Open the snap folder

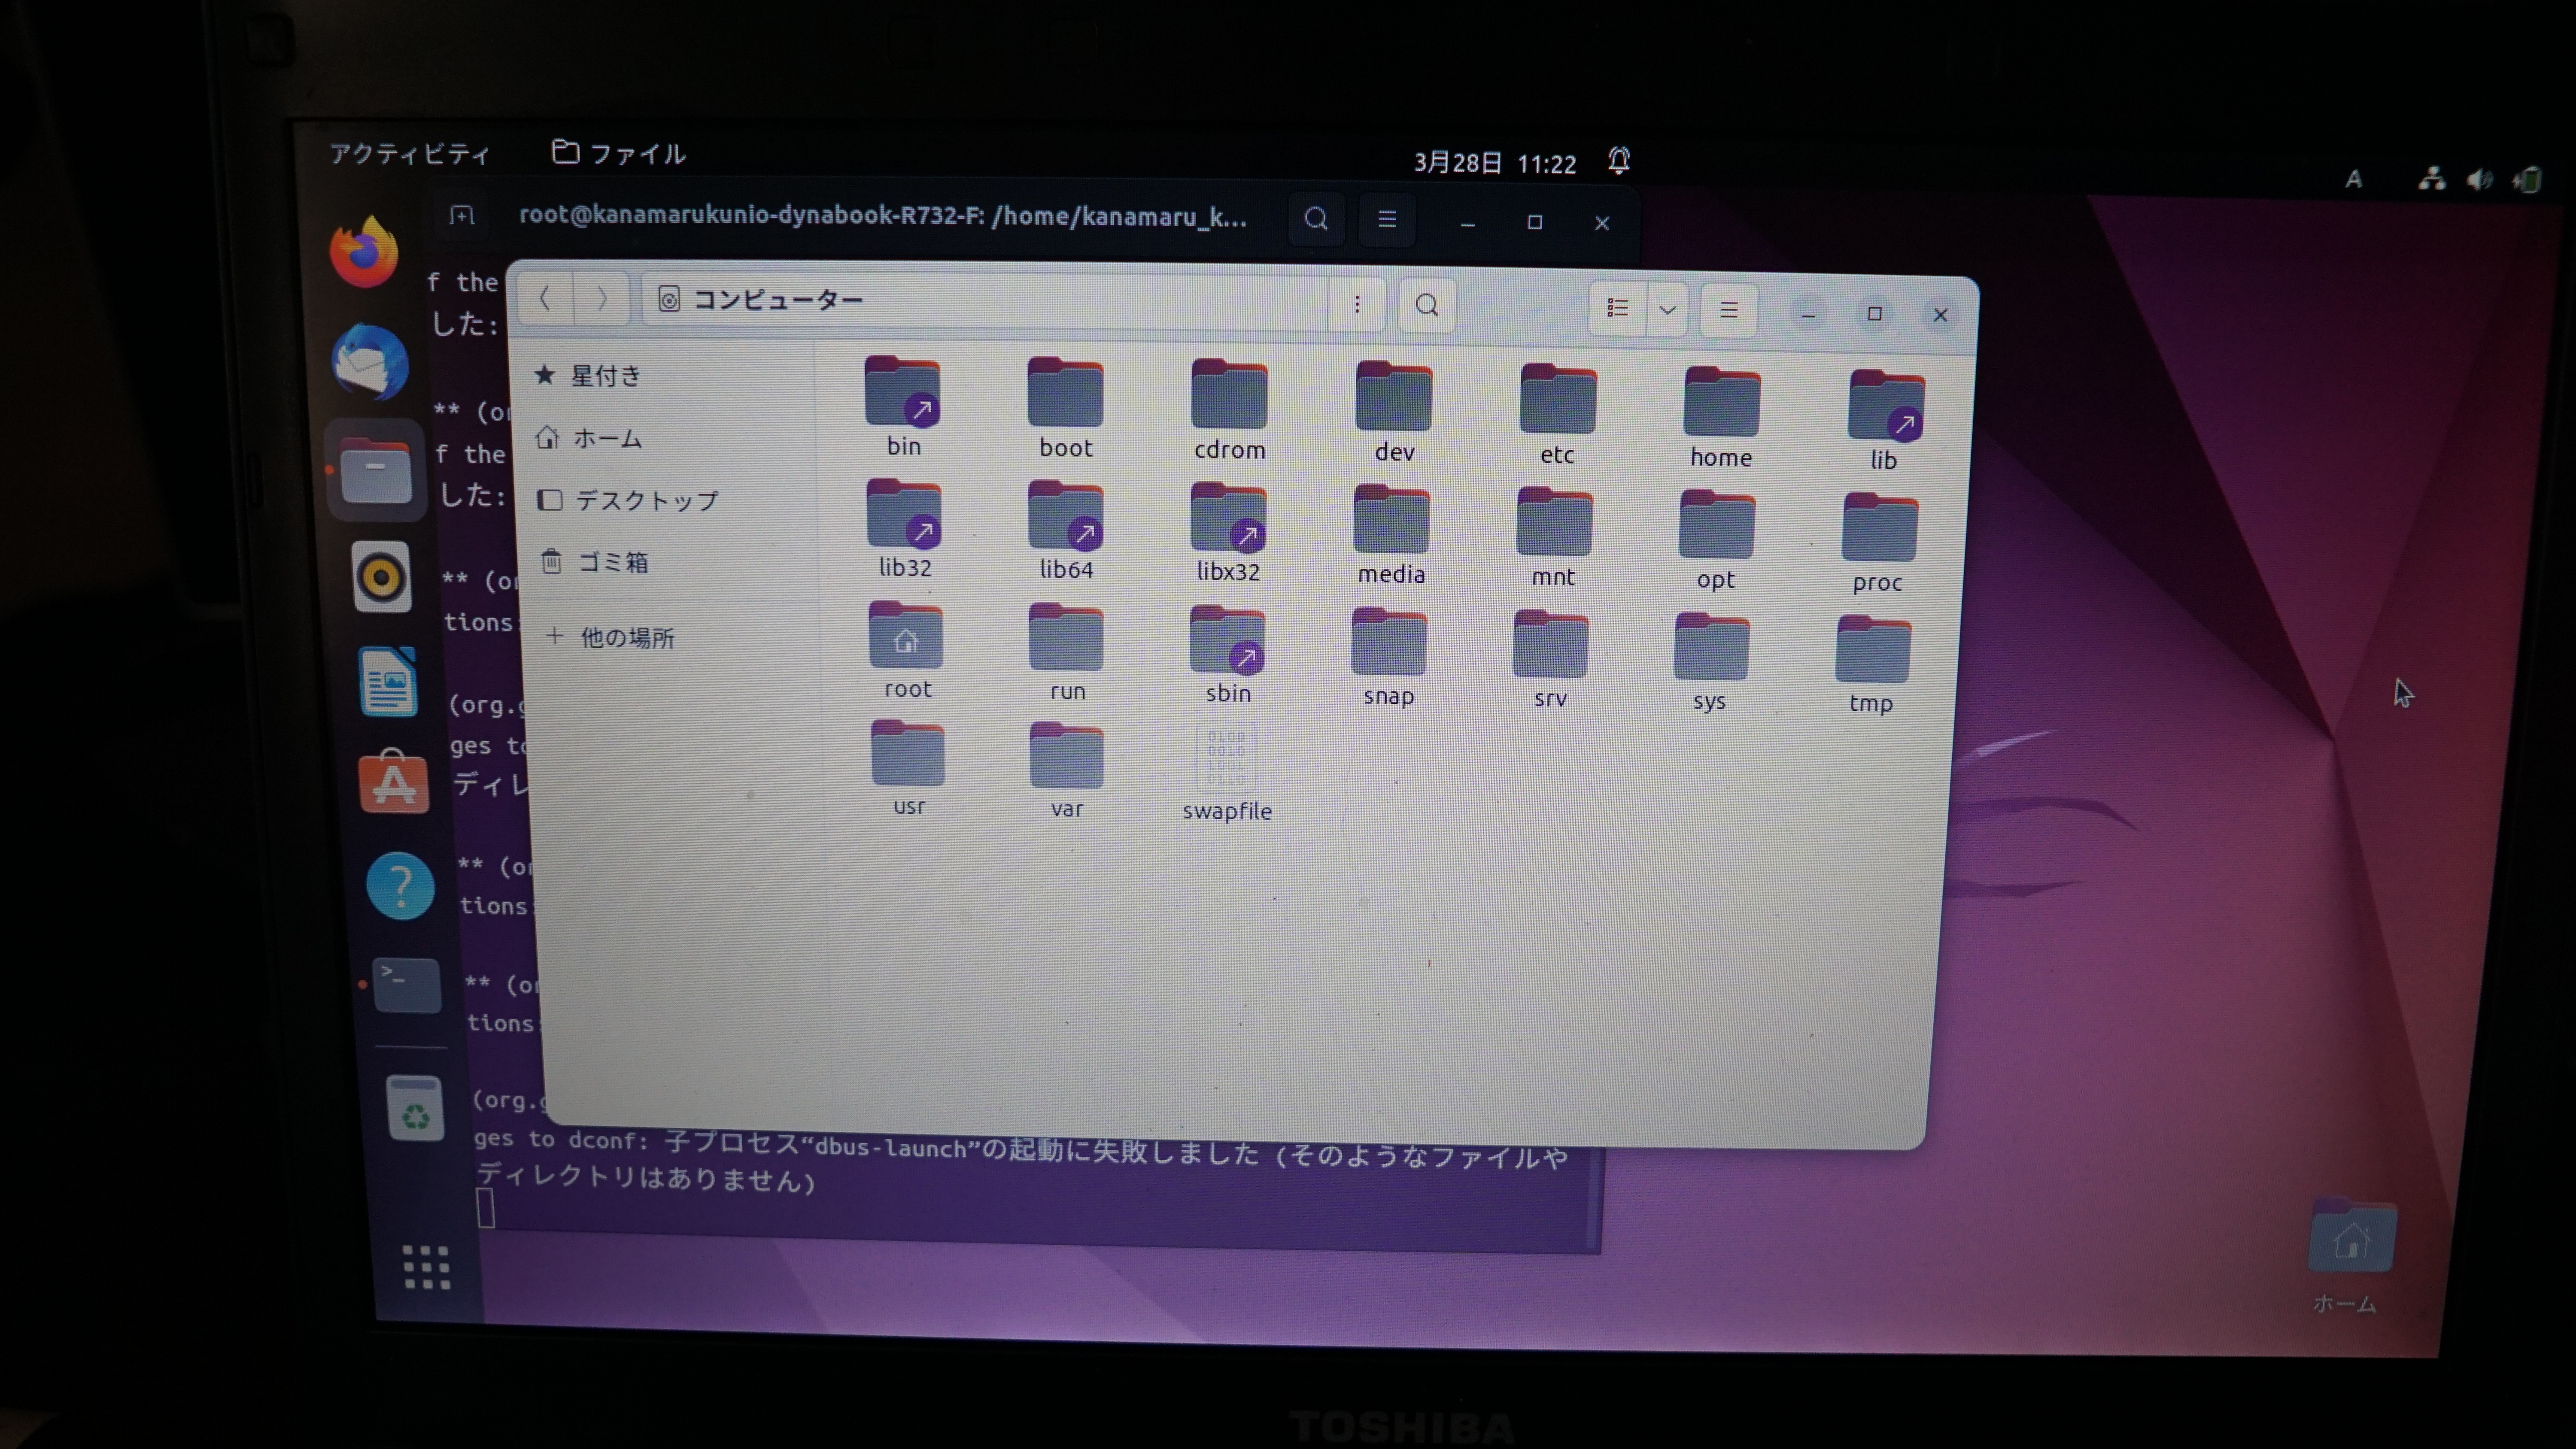coord(1388,657)
